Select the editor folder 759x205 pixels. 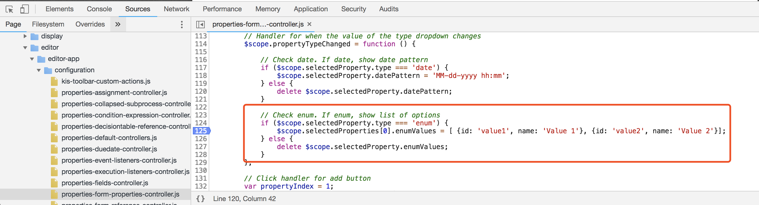[x=50, y=47]
